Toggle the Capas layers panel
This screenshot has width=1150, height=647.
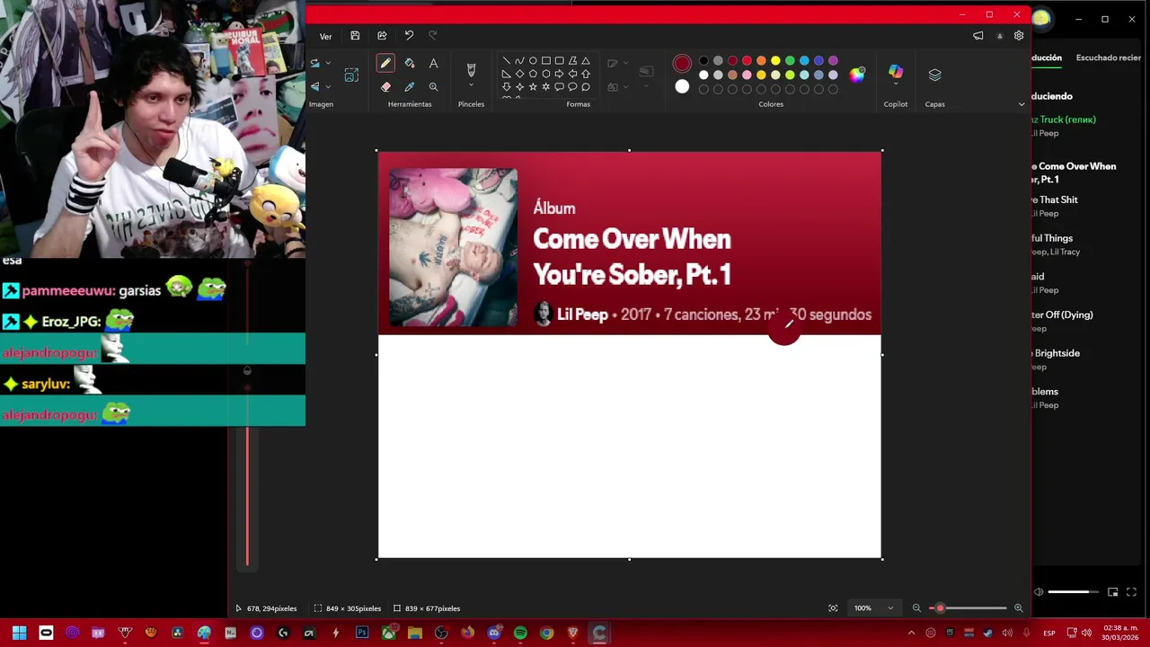tap(935, 75)
